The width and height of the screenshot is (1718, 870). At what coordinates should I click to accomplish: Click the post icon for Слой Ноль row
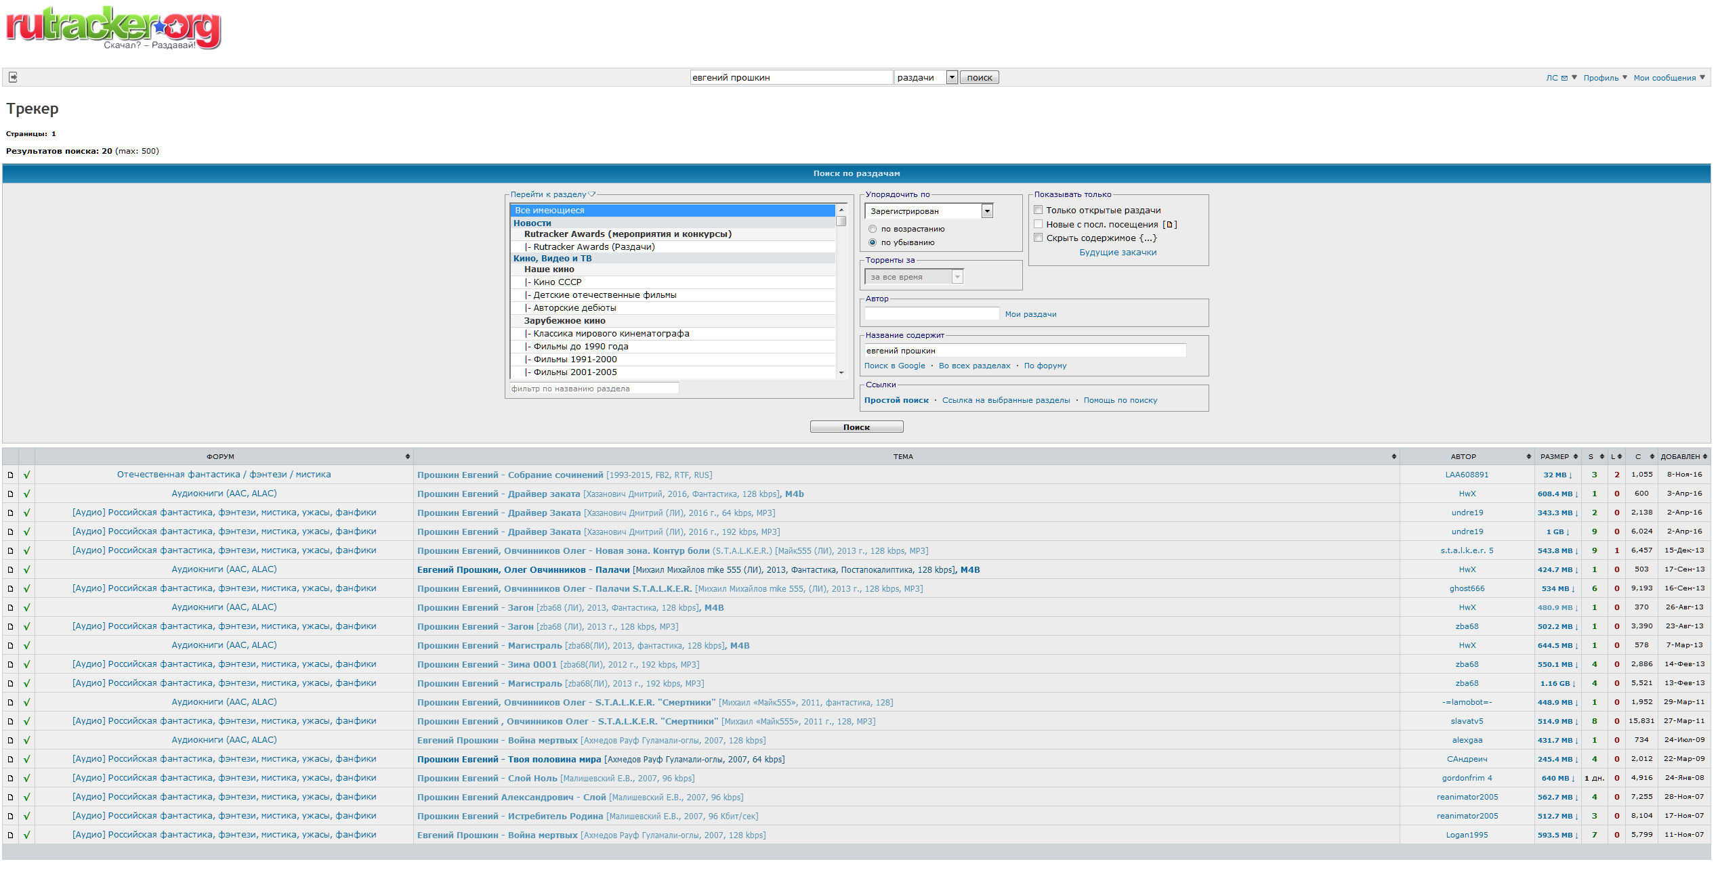pos(10,779)
